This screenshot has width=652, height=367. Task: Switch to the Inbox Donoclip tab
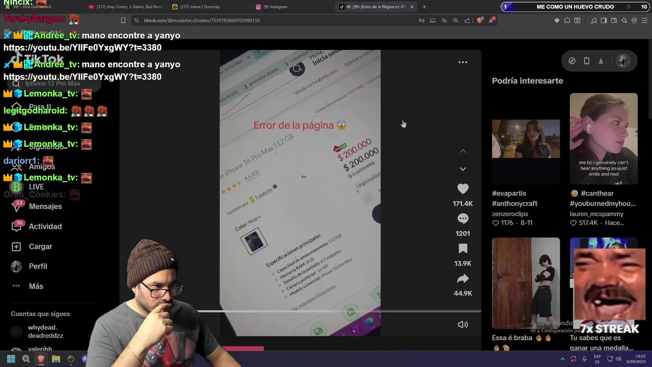[206, 7]
